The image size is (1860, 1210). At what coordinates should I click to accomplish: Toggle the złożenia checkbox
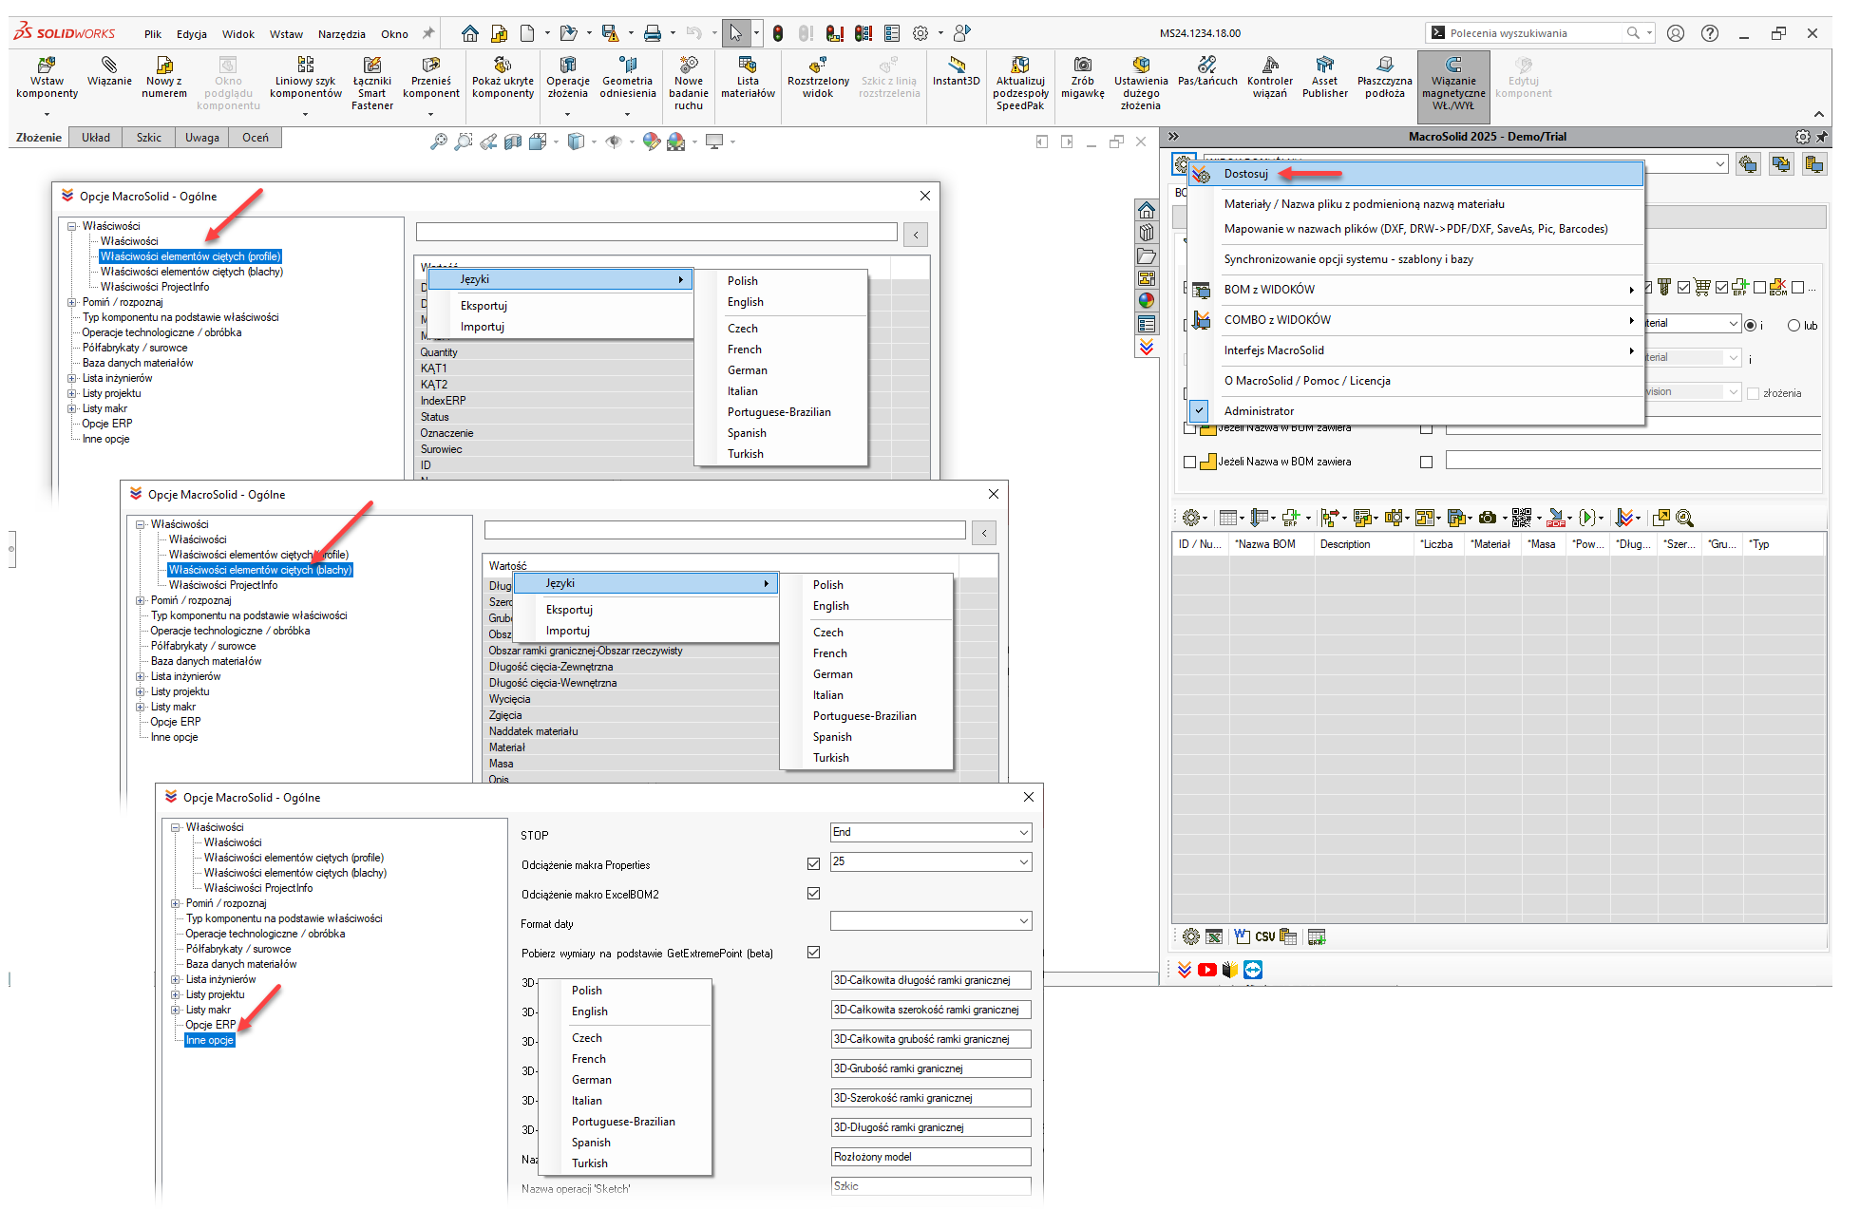pyautogui.click(x=1754, y=393)
